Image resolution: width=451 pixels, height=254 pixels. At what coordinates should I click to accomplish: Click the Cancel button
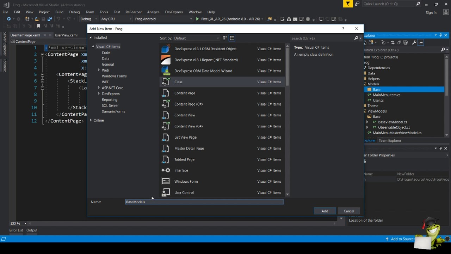pos(349,211)
